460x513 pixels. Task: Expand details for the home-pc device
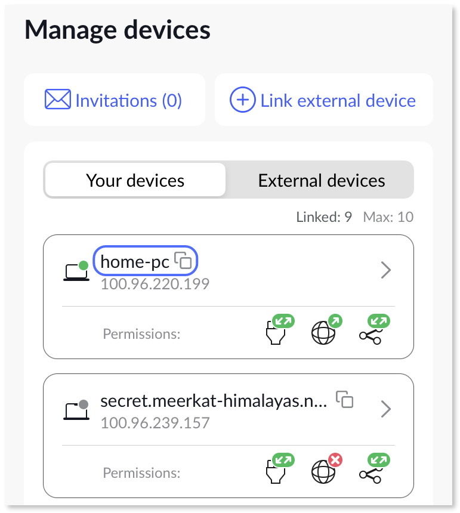coord(386,270)
